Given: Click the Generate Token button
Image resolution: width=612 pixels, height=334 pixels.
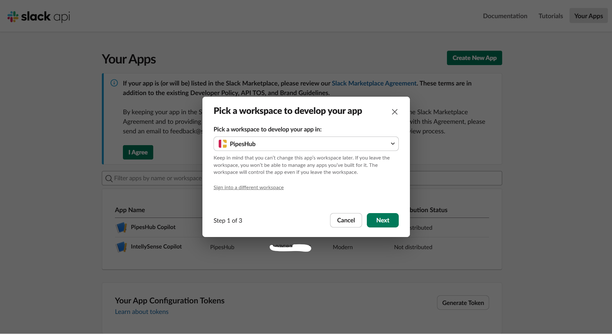Looking at the screenshot, I should pyautogui.click(x=463, y=302).
